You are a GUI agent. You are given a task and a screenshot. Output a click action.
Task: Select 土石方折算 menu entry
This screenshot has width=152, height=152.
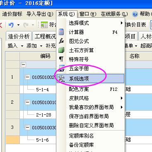point(91,50)
